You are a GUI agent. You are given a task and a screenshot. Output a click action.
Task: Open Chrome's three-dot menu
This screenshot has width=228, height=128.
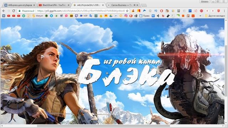pos(225,11)
